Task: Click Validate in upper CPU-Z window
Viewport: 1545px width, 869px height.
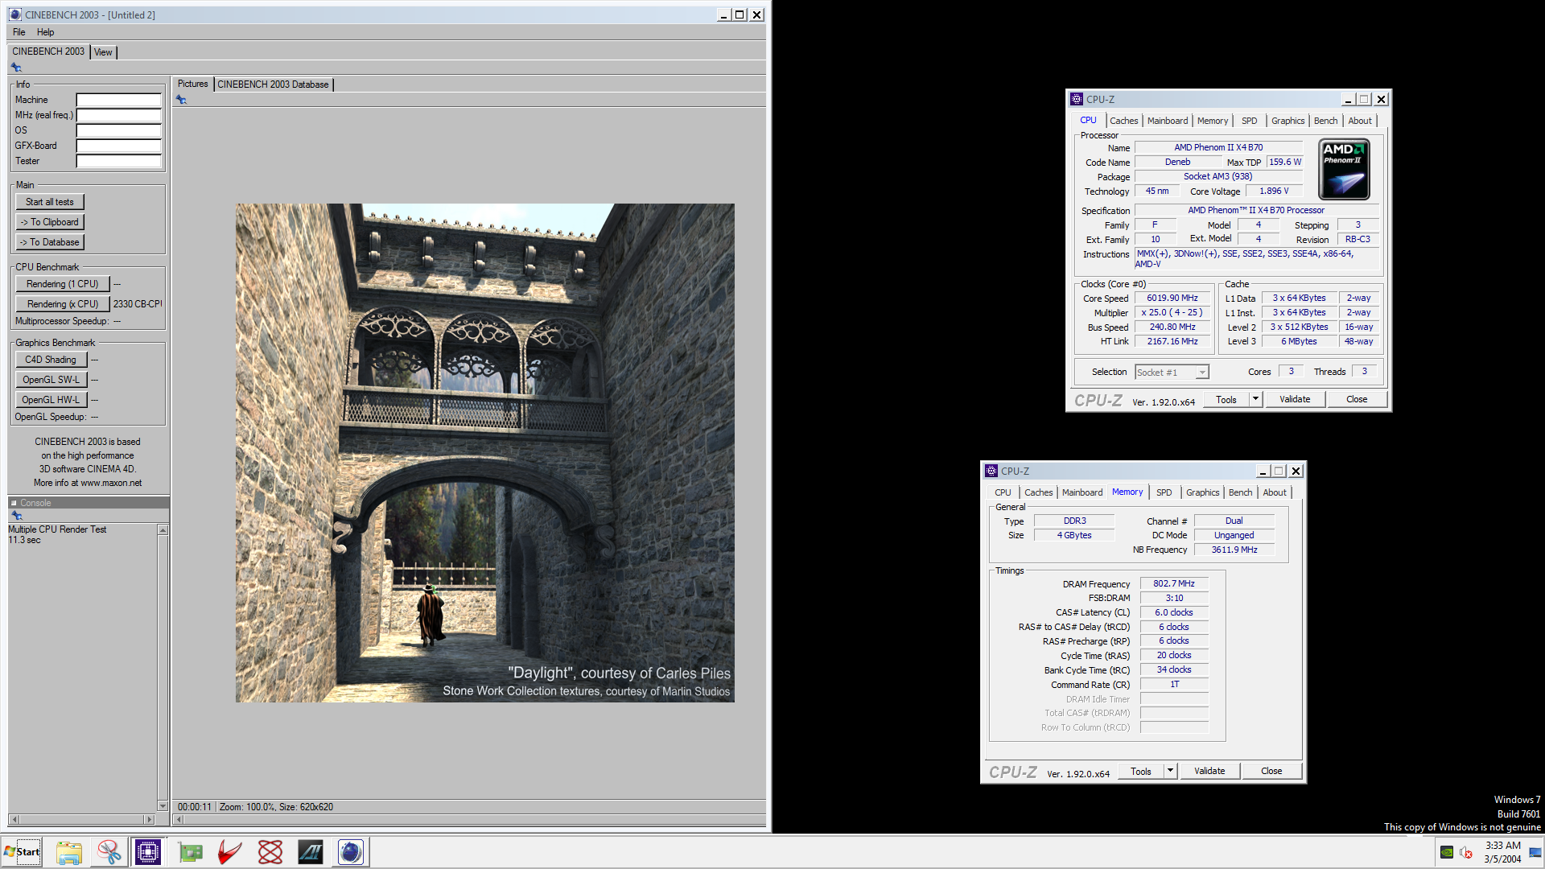Action: click(1295, 399)
